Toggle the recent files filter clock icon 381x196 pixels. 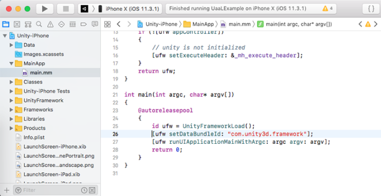pos(84,190)
